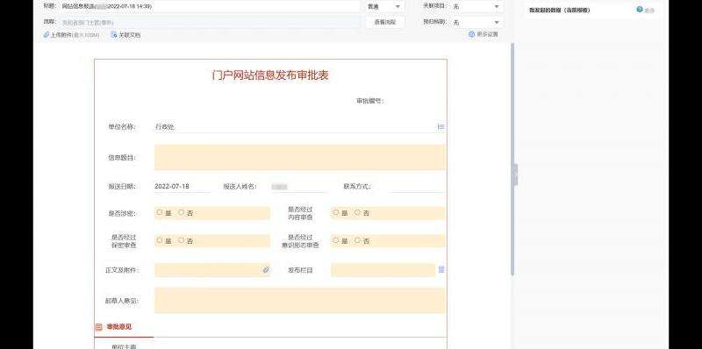Click the 审批编号 label

(369, 101)
